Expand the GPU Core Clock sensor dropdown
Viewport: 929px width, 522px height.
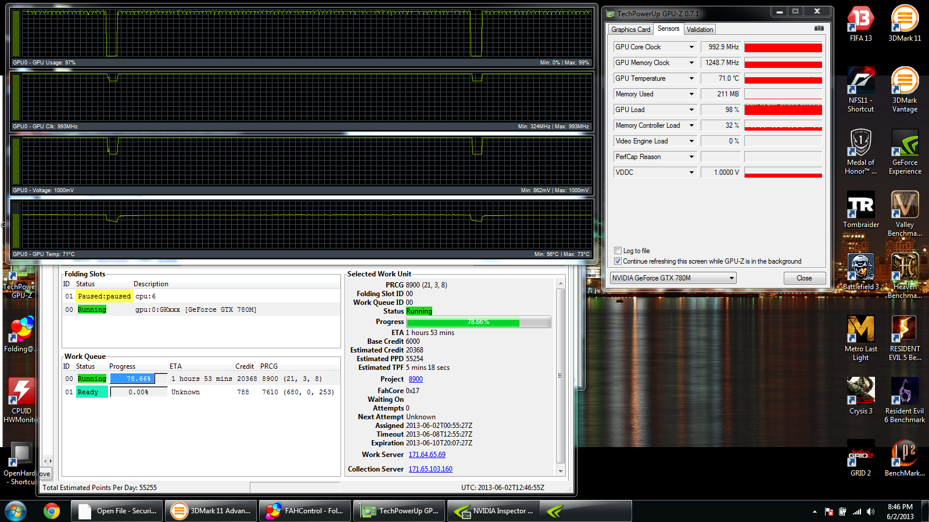pyautogui.click(x=691, y=47)
